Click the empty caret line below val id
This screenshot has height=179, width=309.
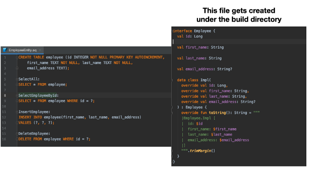tap(239, 42)
